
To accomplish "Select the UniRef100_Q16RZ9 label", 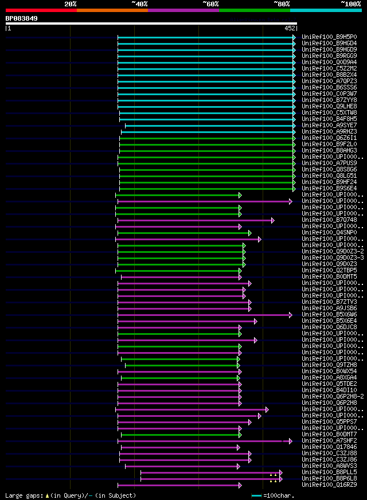I will (329, 485).
